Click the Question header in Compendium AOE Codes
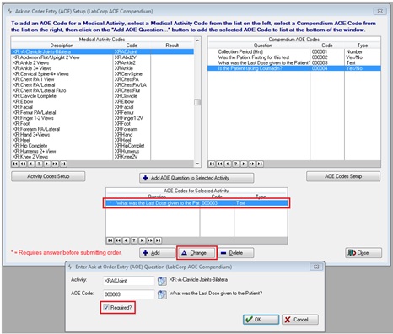393x334 pixels. coord(262,46)
